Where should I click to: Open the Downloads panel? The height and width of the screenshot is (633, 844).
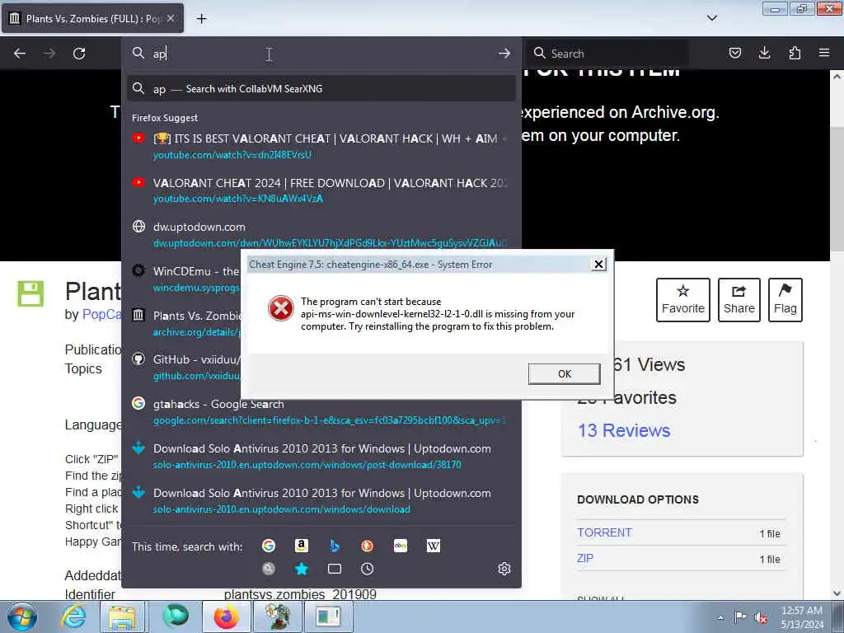pos(764,53)
